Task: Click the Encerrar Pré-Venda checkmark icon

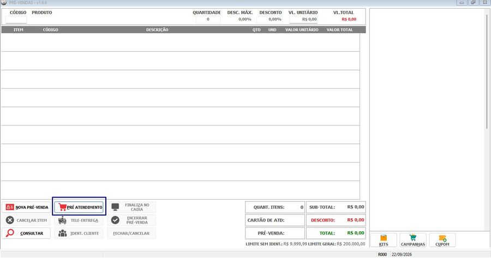Action: tap(115, 220)
